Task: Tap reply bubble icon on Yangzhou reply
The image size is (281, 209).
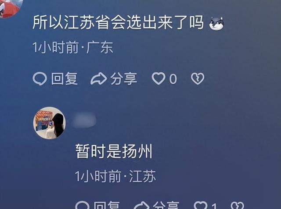Action: coord(82,205)
